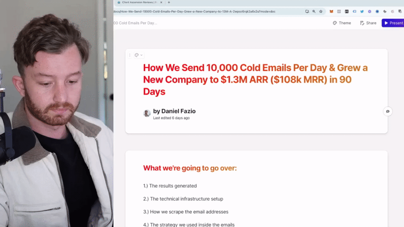Expand the card style palette dropdown
Screen dimensions: 404x227
[x=138, y=55]
